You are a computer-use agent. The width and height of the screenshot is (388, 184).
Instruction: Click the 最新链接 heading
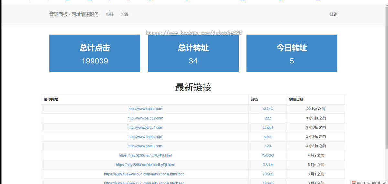(x=193, y=87)
